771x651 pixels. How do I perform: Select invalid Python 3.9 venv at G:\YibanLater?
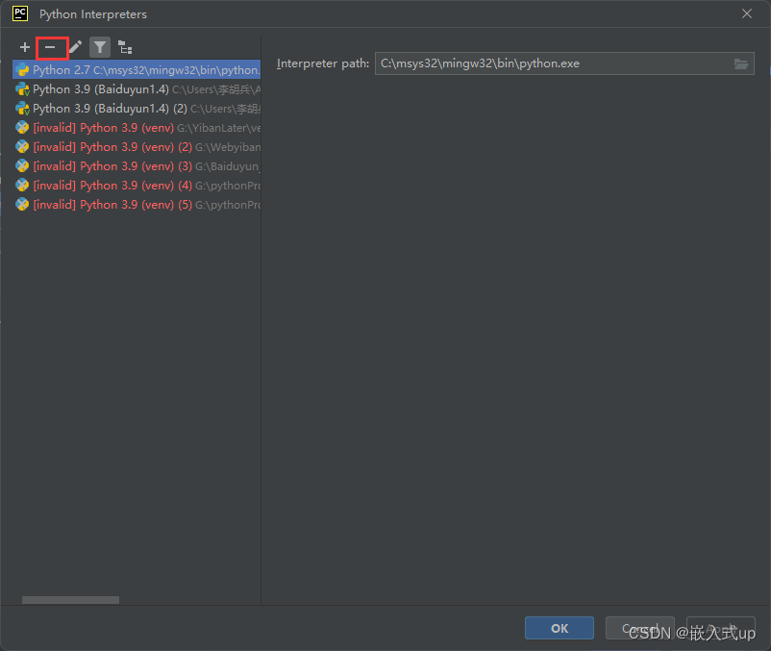click(137, 128)
